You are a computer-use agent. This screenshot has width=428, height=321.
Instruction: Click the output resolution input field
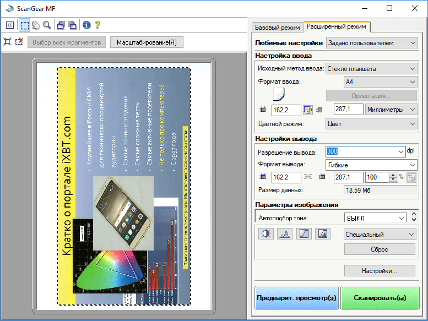tap(361, 151)
